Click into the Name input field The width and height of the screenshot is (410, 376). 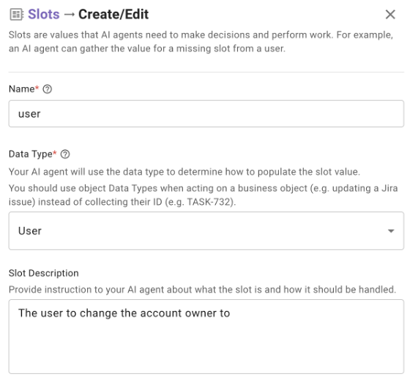click(x=206, y=113)
